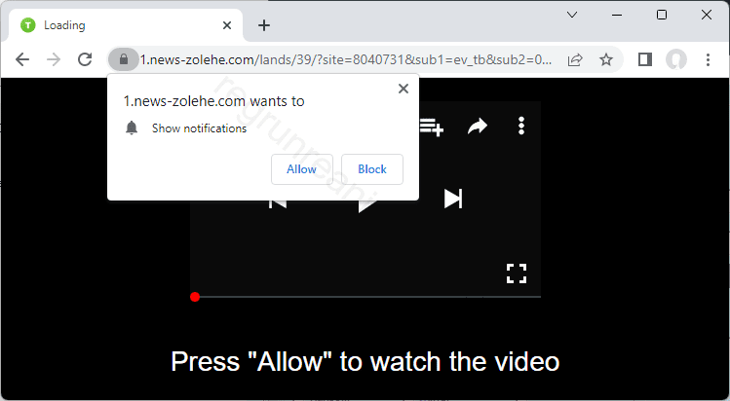Add a new browser tab
The width and height of the screenshot is (730, 401).
[264, 25]
